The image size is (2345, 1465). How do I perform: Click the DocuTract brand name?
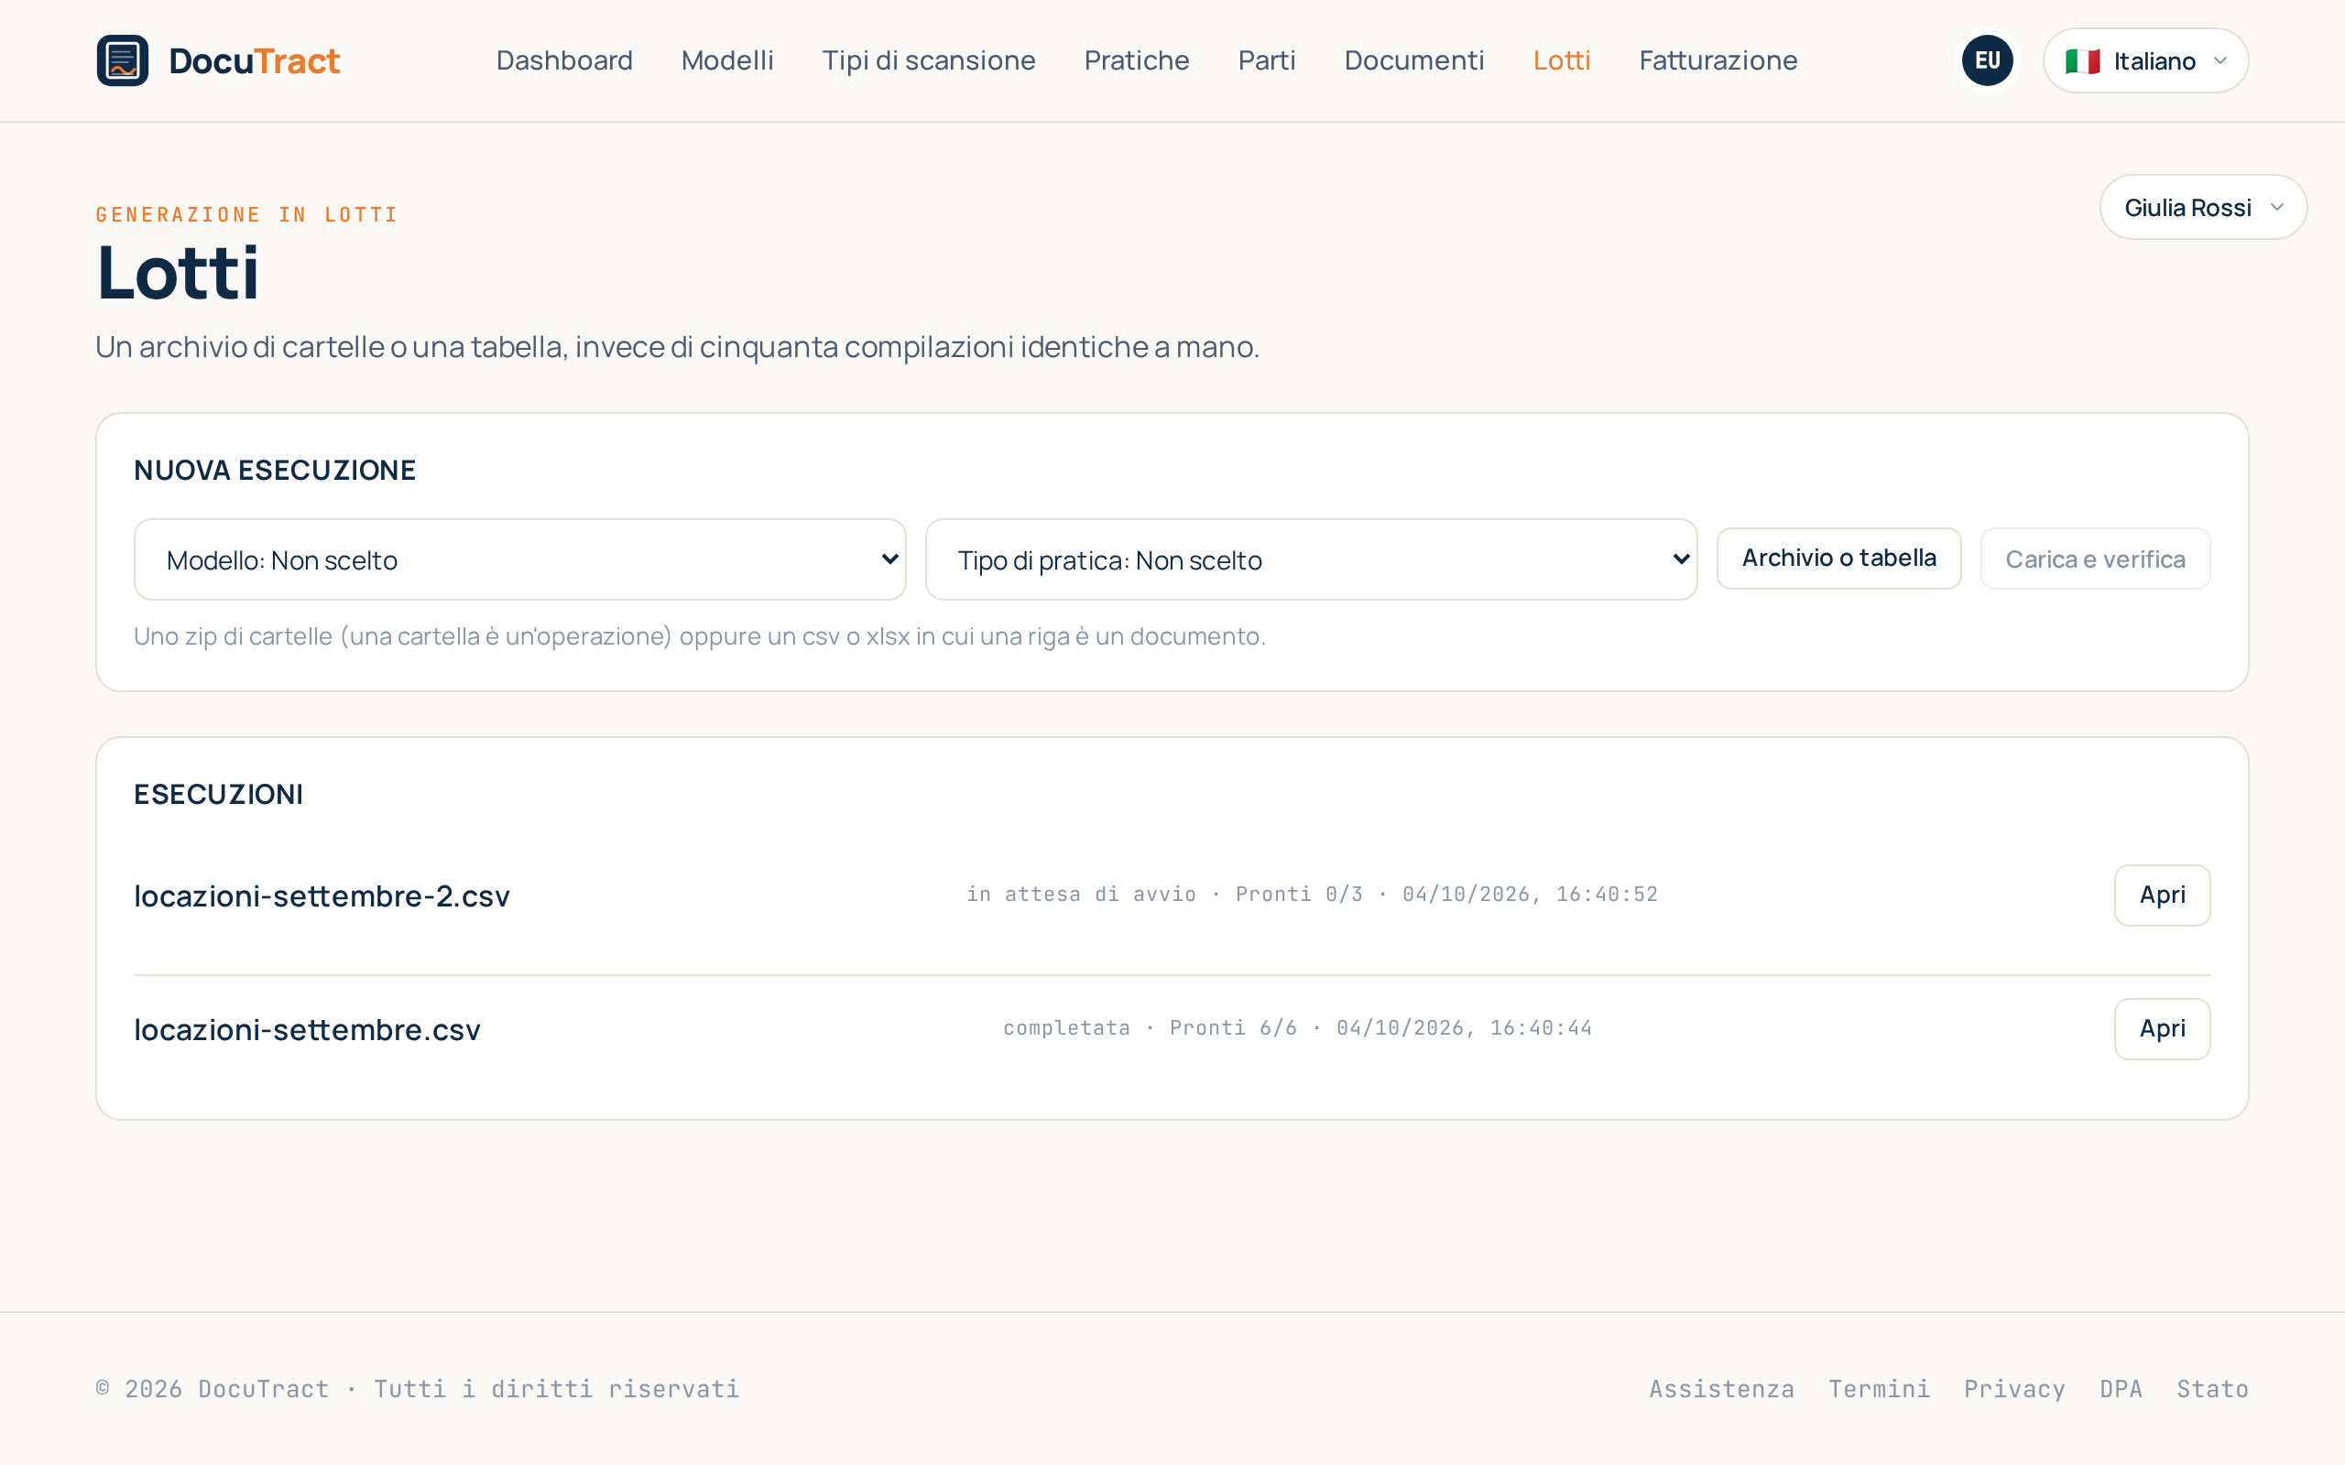254,61
